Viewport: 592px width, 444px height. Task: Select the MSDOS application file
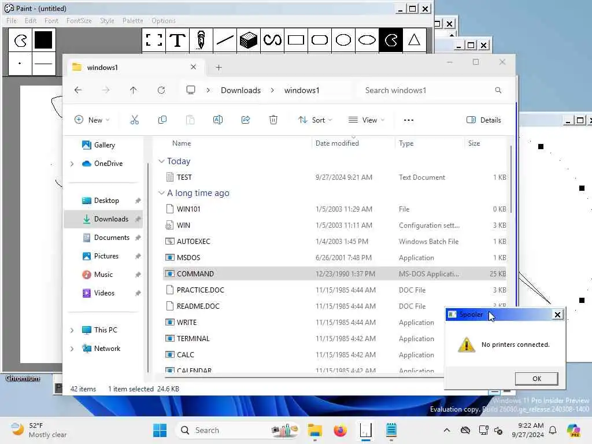335,258
